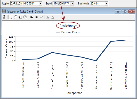Select the magnifying glass zoom tool
Viewport: 137px width, 99px height.
(x=15, y=17)
